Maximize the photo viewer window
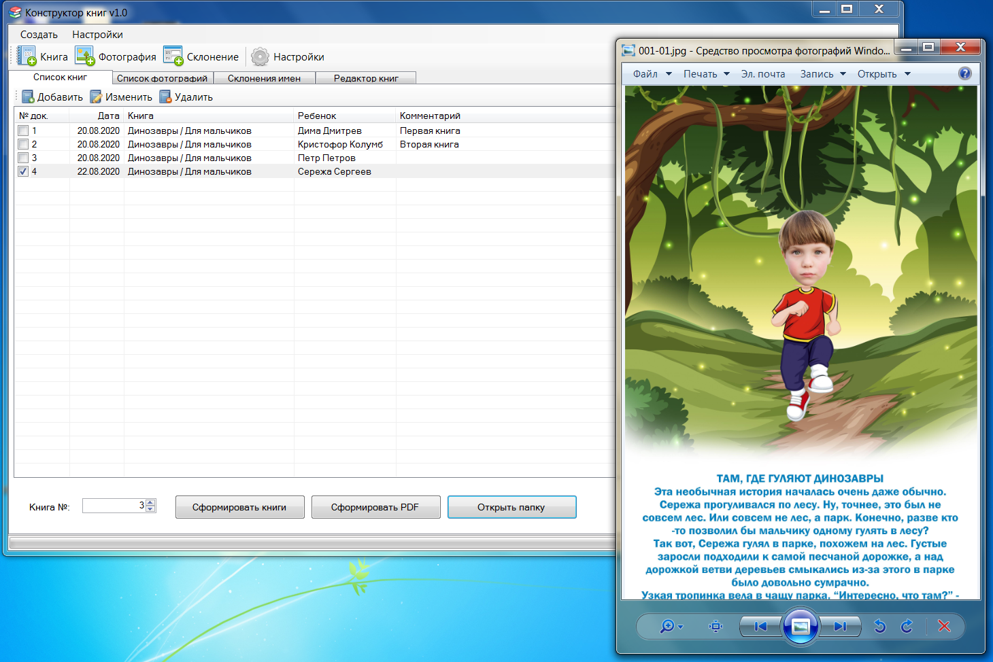The height and width of the screenshot is (662, 993). (x=928, y=47)
